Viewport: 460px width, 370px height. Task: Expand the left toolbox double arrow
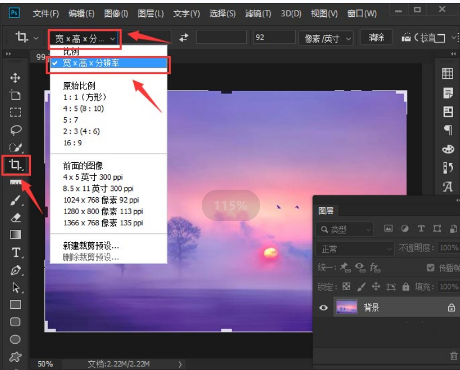click(x=8, y=54)
